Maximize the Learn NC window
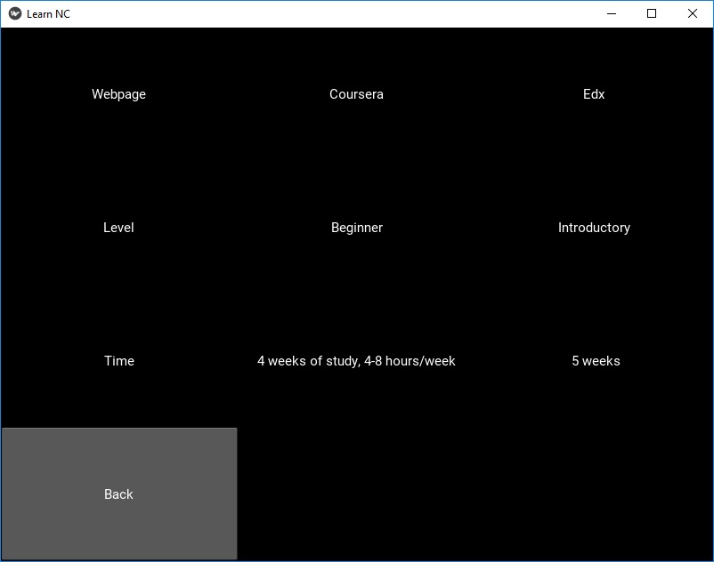714x562 pixels. tap(652, 13)
